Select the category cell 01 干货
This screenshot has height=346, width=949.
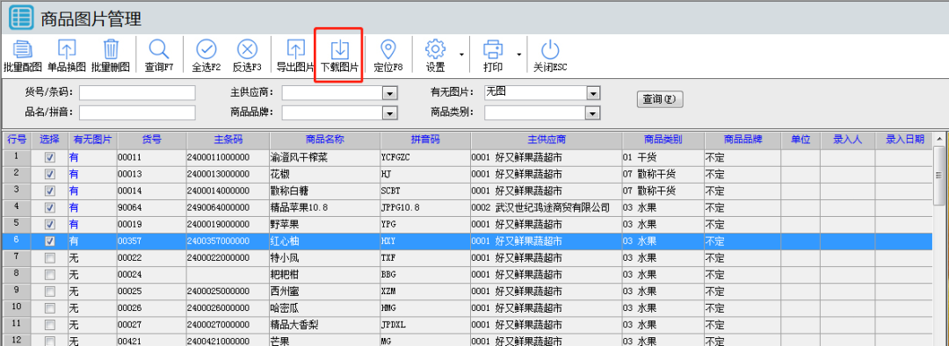pyautogui.click(x=663, y=157)
